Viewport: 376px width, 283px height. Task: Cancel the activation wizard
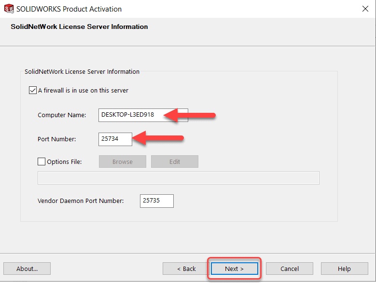[x=290, y=269]
